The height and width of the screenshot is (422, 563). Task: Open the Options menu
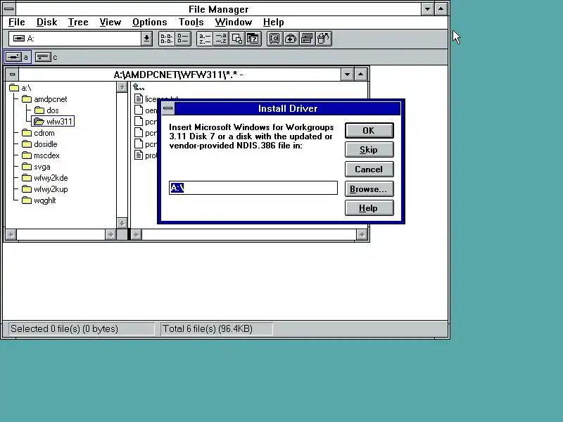pos(149,23)
